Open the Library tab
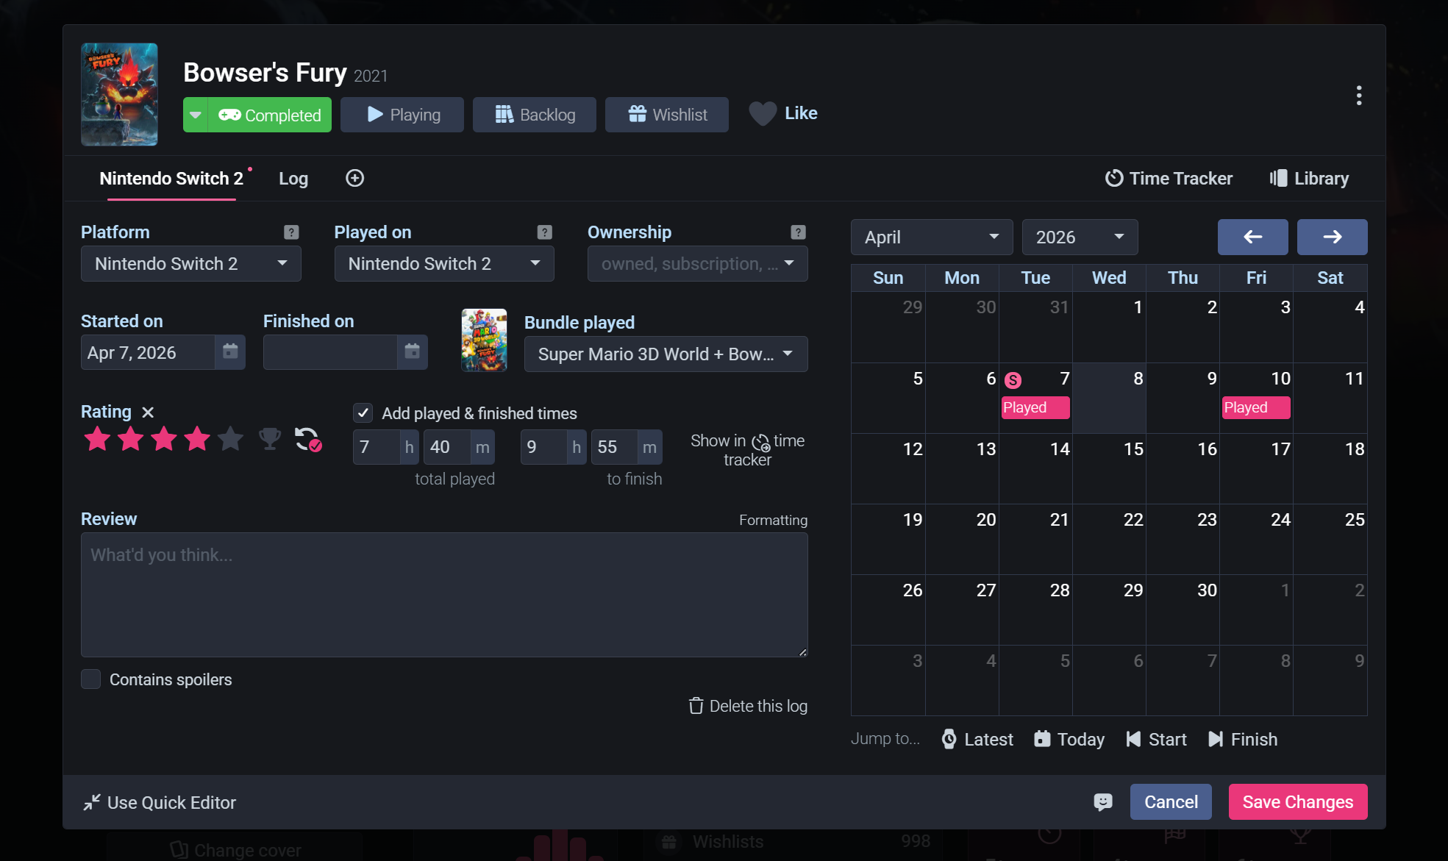The height and width of the screenshot is (861, 1448). (x=1309, y=179)
